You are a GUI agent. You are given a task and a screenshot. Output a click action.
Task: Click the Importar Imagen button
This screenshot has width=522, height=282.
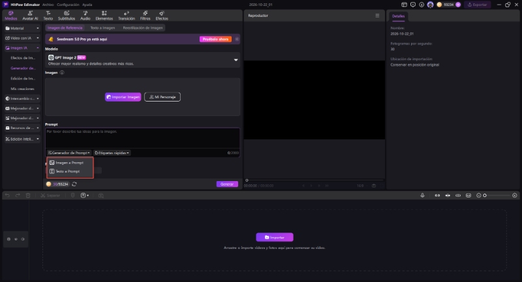click(x=123, y=97)
